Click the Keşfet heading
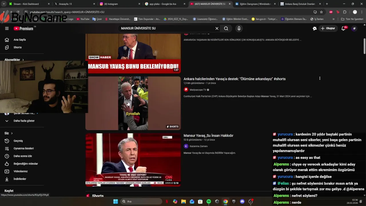 click(x=9, y=191)
